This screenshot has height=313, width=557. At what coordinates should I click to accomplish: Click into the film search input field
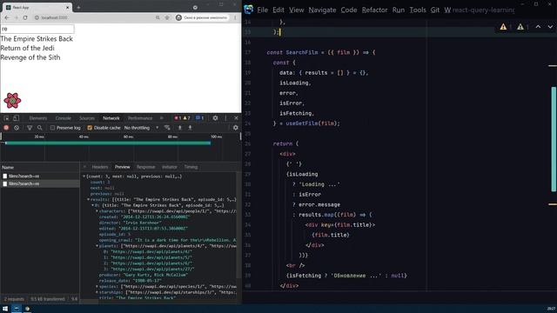[x=37, y=29]
